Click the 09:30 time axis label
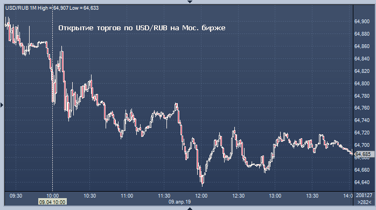This screenshot has height=210, width=376. (16, 196)
